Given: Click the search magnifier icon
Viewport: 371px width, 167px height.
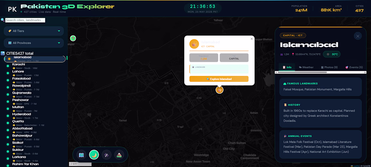Looking at the screenshot, I should pyautogui.click(x=3, y=20).
